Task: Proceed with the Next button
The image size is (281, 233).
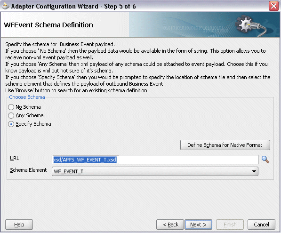Action: 198,225
